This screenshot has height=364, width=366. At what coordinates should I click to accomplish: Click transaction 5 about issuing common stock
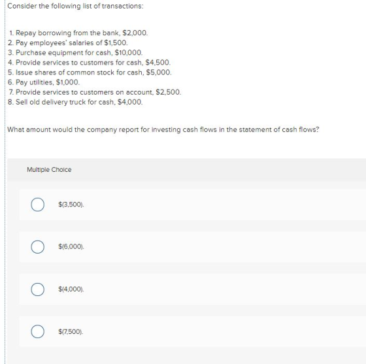[x=90, y=73]
